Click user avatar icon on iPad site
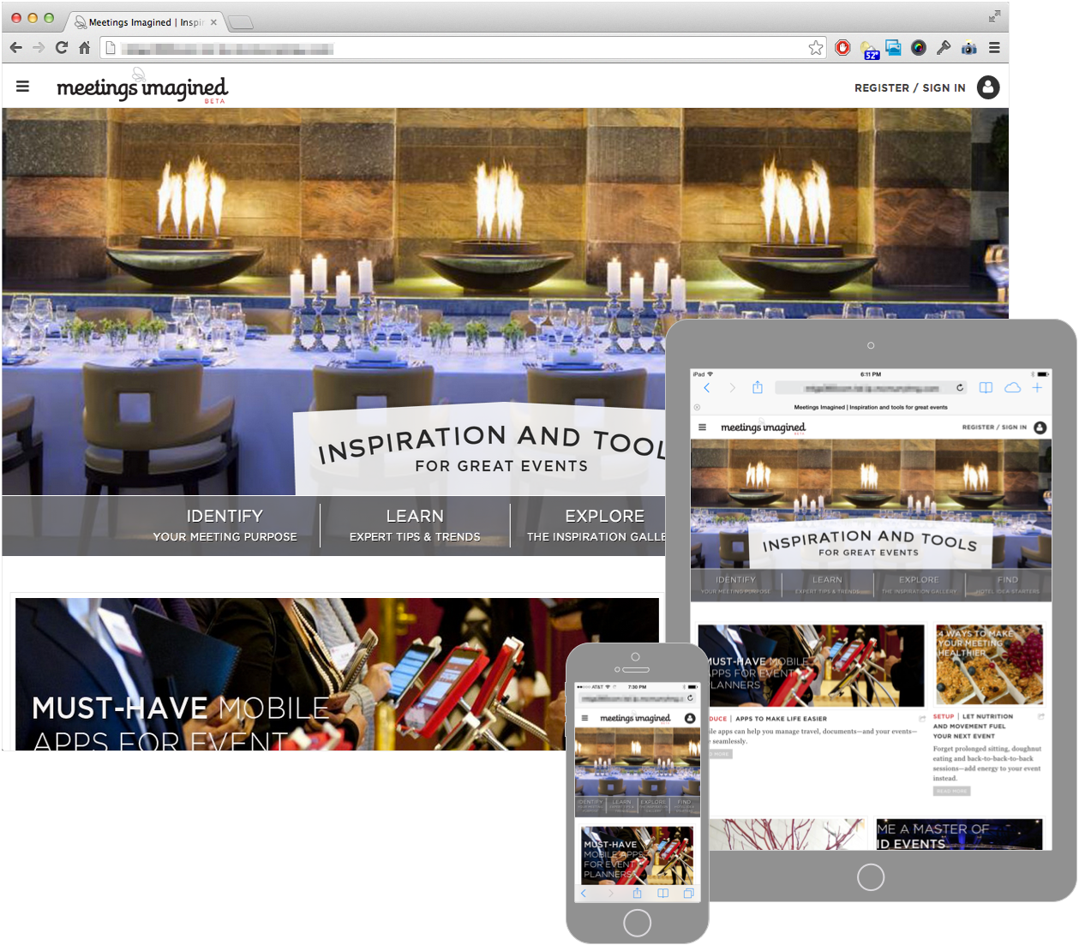 tap(1040, 427)
